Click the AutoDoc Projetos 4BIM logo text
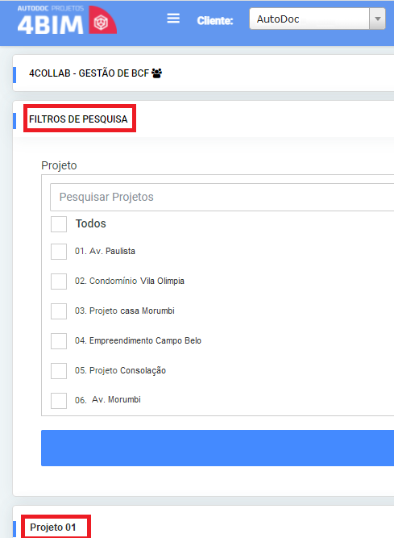 51,21
